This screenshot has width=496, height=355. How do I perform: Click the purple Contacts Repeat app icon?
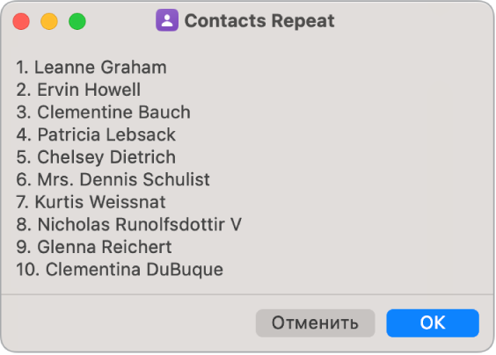(167, 20)
